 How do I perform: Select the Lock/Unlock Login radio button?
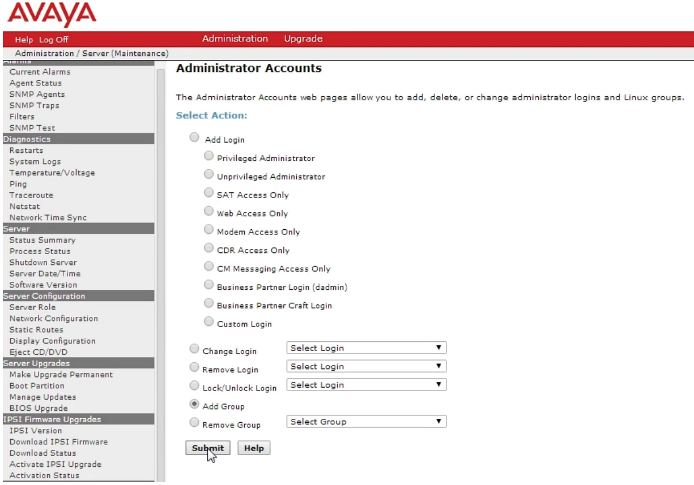tap(194, 385)
